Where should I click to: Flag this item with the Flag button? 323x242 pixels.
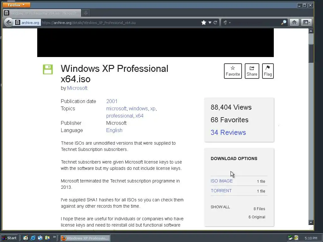[268, 71]
